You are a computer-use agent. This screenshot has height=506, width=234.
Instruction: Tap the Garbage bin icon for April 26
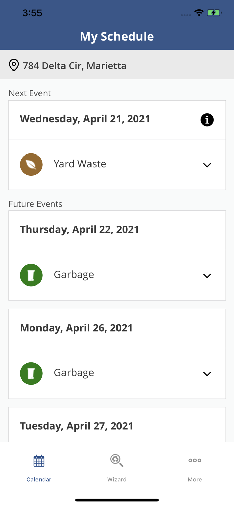click(31, 373)
